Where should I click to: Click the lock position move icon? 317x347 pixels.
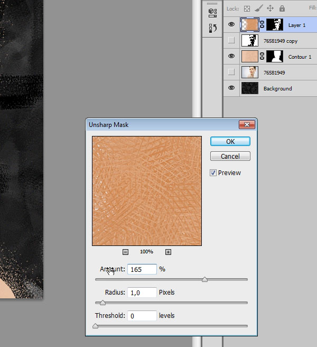click(x=270, y=8)
